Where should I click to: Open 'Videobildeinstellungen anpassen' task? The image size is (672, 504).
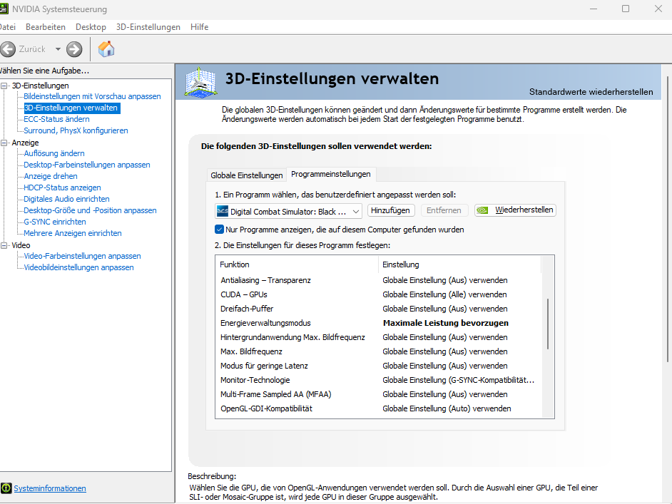78,267
